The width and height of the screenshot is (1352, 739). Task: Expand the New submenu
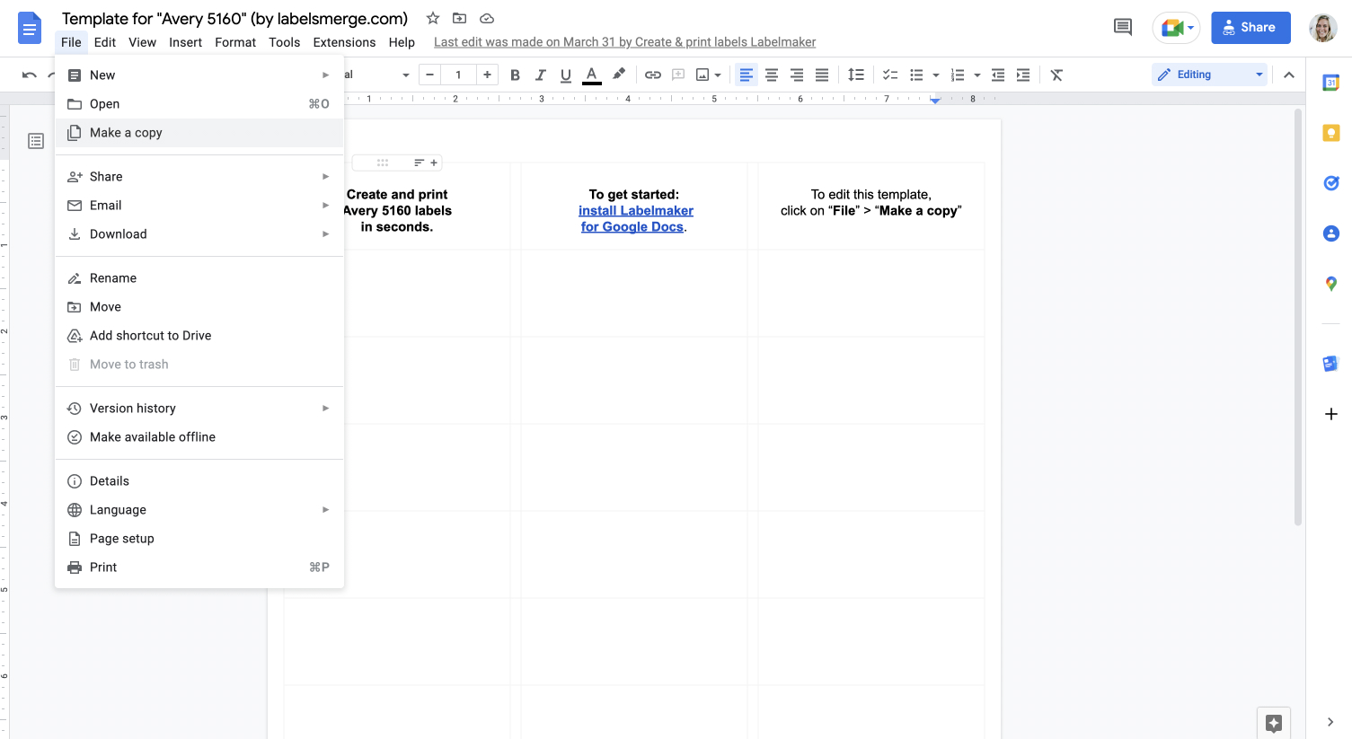(x=199, y=75)
